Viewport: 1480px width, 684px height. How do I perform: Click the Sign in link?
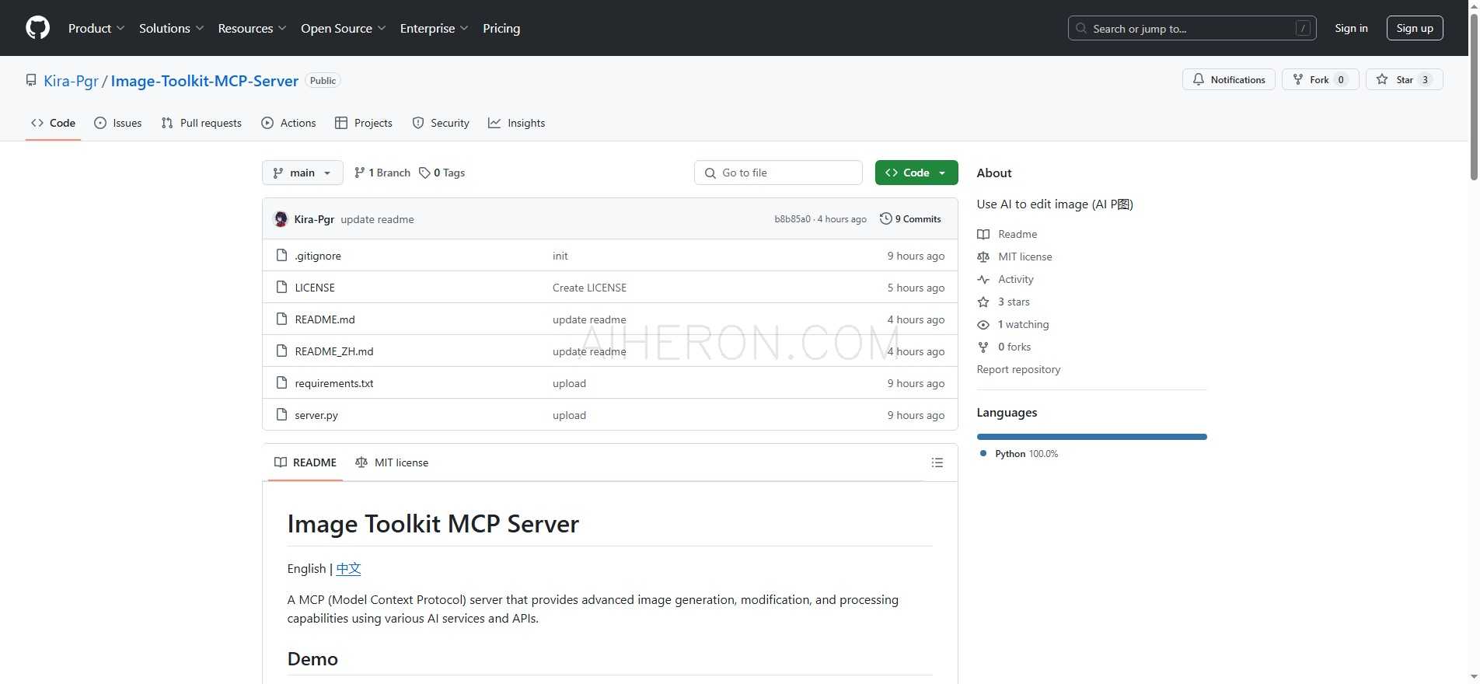(1351, 28)
